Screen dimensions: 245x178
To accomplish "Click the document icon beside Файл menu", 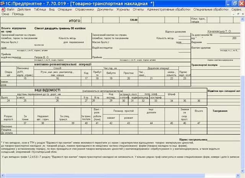I will [3, 10].
